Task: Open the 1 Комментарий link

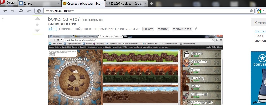Action: 69,29
